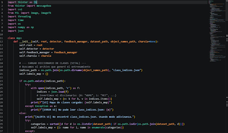228x133 pixels.
Task: Click the 'time' module name on line 6
Action: [x=21, y=20]
